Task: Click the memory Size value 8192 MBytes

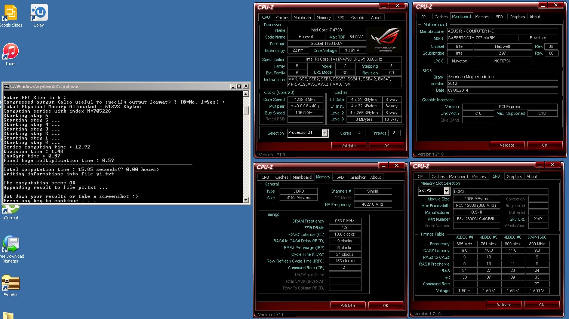Action: (x=298, y=197)
